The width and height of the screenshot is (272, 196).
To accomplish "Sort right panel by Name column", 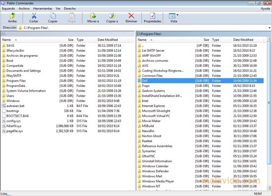I will pos(160,40).
